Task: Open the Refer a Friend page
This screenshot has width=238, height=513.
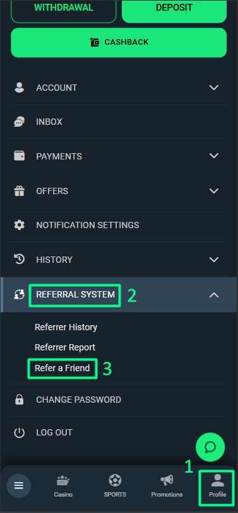Action: (62, 369)
